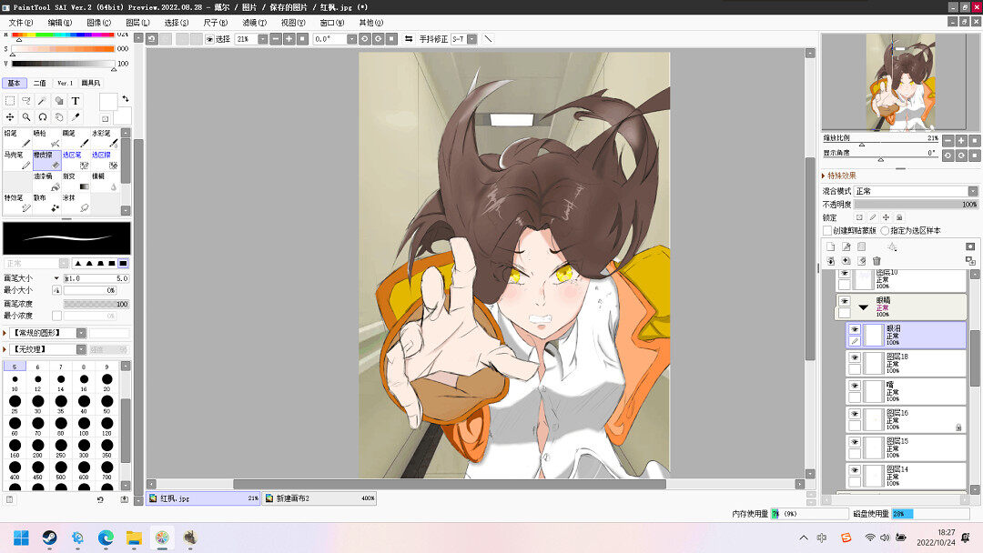Pick the eyedropper color picker tool
The image size is (983, 553).
point(76,117)
